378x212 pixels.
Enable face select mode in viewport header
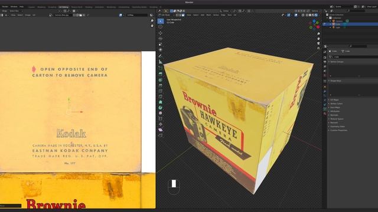click(183, 15)
